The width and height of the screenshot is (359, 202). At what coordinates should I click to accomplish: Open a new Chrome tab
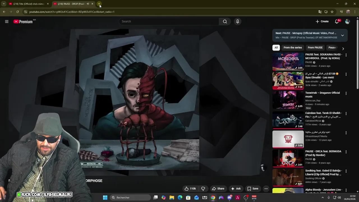pos(99,4)
